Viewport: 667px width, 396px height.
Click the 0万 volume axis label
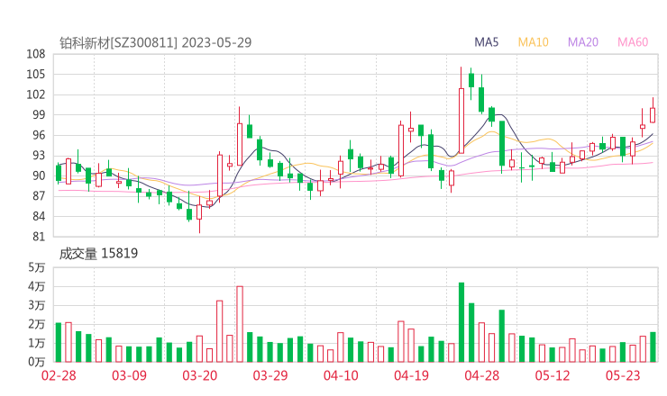point(37,362)
